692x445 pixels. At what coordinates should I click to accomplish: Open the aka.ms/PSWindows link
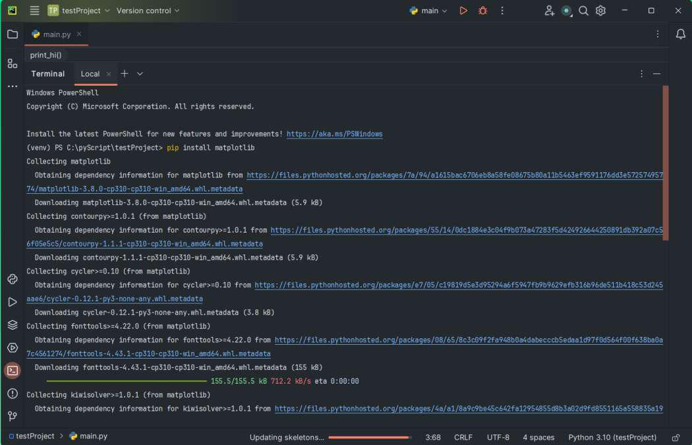tap(334, 134)
